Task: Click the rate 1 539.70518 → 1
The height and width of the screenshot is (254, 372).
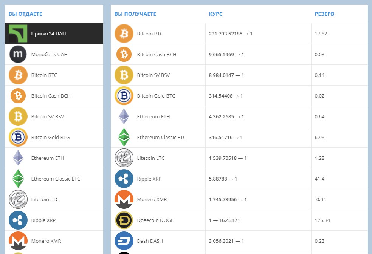Action: (x=228, y=158)
